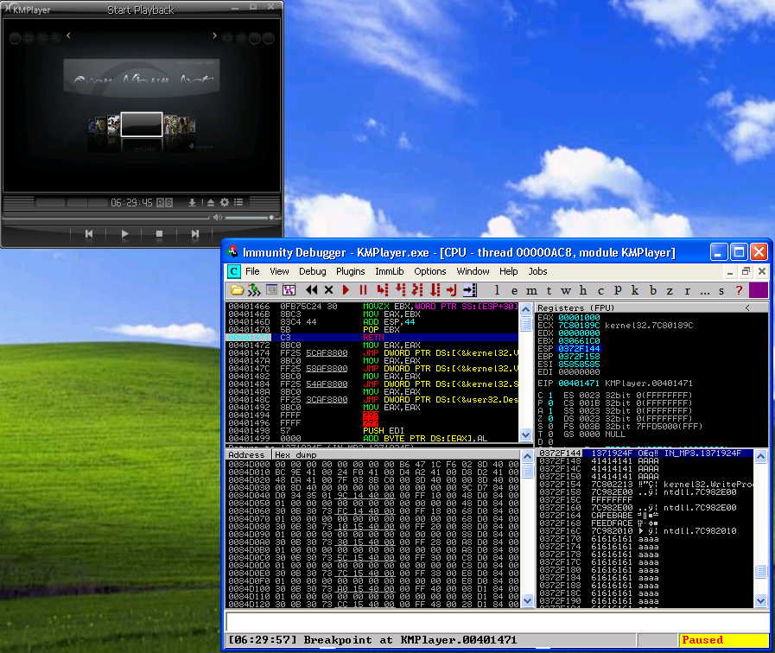Rewind program with the double-left-arrow icon

pos(311,290)
